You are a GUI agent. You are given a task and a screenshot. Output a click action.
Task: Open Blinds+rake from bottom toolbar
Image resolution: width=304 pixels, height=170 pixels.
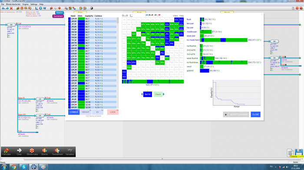tap(32, 152)
